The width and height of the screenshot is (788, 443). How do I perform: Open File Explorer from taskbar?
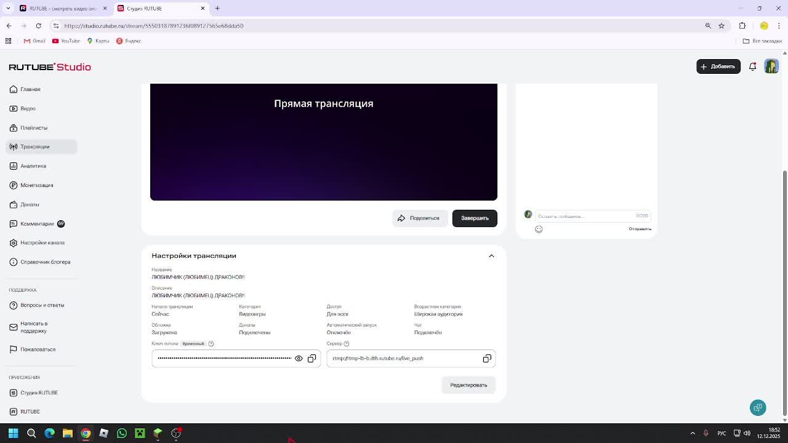tap(68, 433)
